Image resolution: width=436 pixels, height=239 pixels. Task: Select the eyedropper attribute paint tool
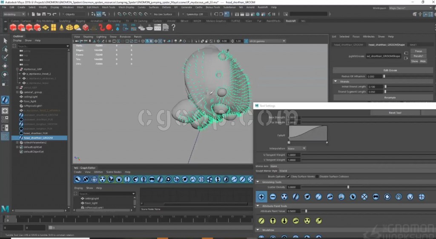pos(318,221)
